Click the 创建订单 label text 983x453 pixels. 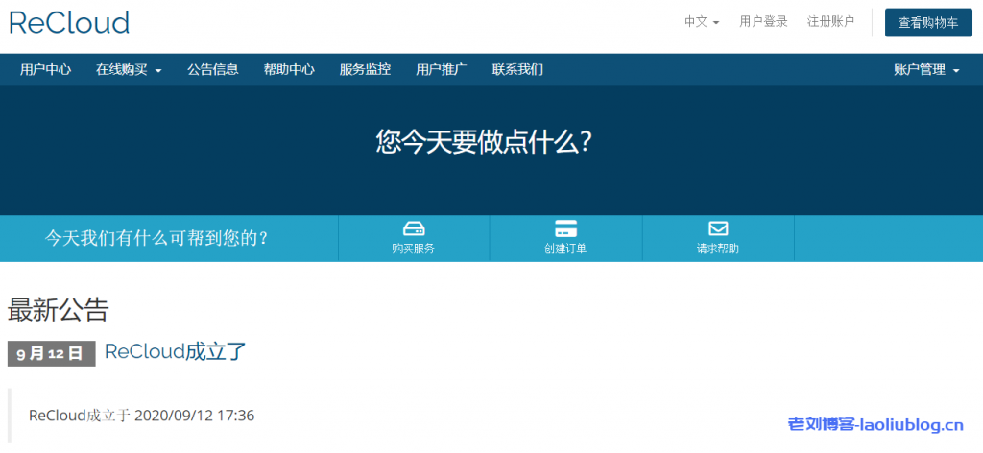pyautogui.click(x=566, y=249)
